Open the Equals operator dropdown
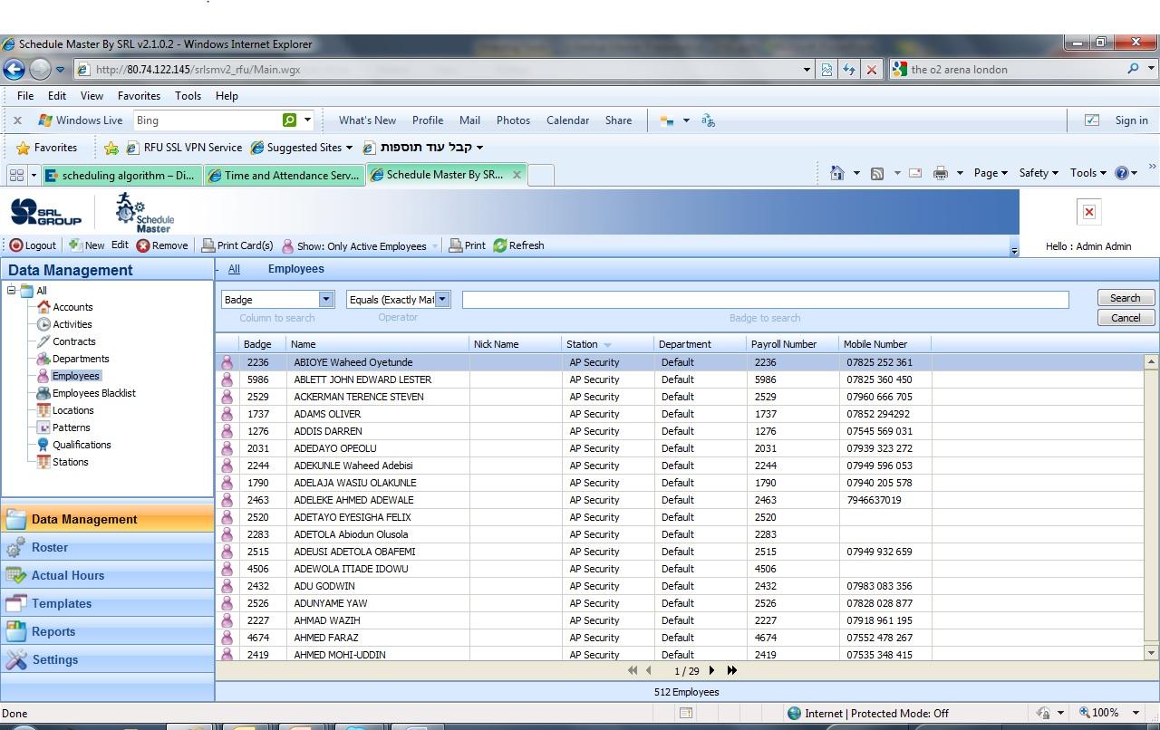Image resolution: width=1160 pixels, height=730 pixels. pyautogui.click(x=442, y=300)
